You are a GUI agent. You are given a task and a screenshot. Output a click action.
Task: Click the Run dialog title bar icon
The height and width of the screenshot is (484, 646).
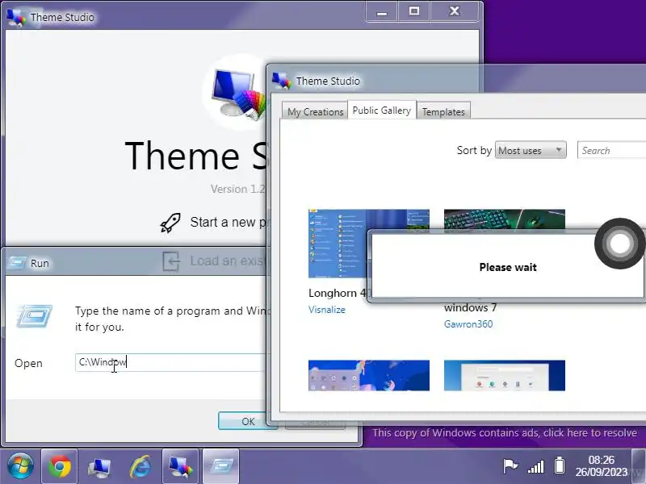pyautogui.click(x=16, y=263)
